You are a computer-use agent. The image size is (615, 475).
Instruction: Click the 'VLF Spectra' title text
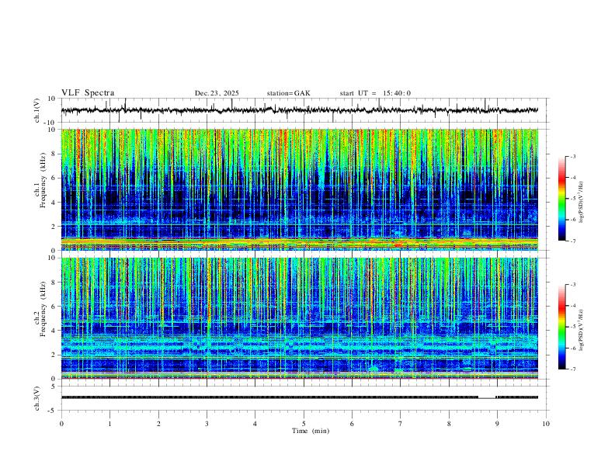pyautogui.click(x=88, y=93)
